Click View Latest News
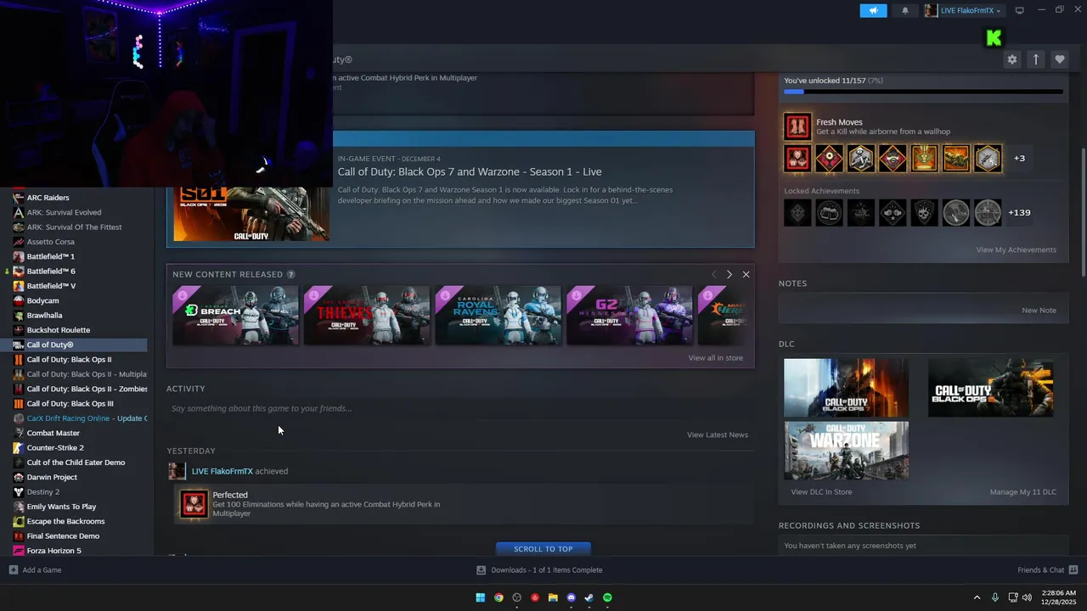The width and height of the screenshot is (1087, 611). 718,434
